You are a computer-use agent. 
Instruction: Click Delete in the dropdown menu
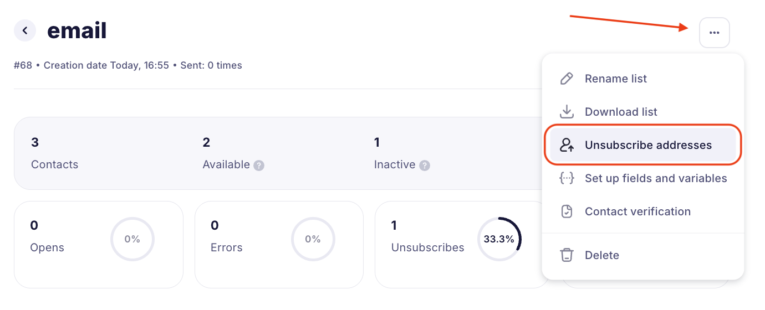click(x=601, y=255)
